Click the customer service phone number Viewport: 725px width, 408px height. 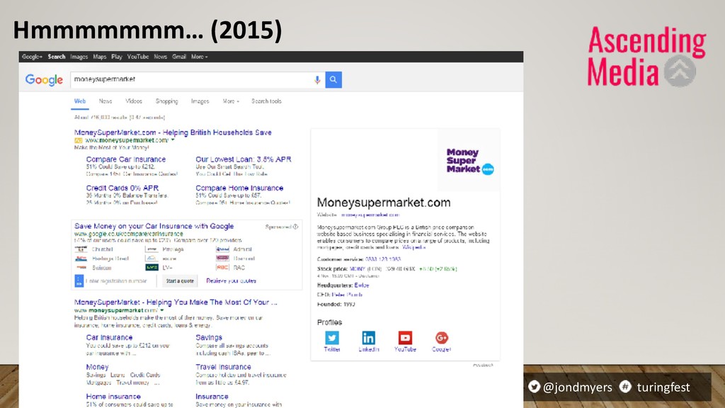383,259
